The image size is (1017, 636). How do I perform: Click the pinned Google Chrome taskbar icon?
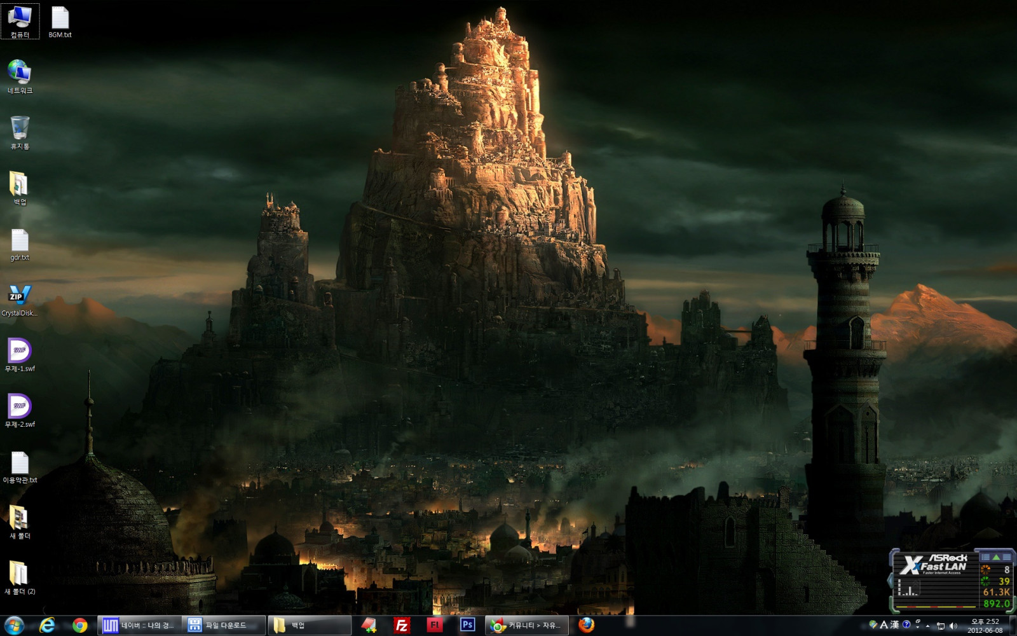click(x=79, y=625)
